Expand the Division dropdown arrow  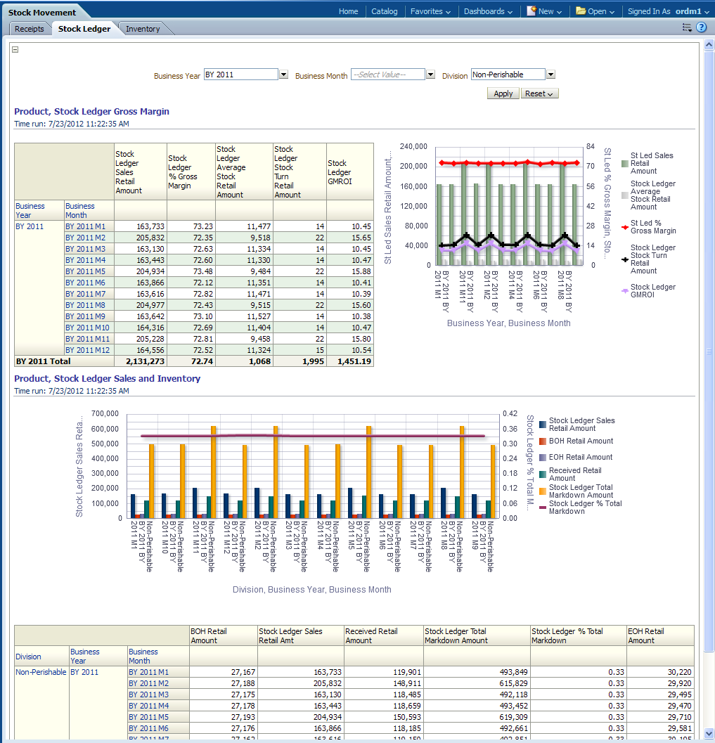click(550, 75)
